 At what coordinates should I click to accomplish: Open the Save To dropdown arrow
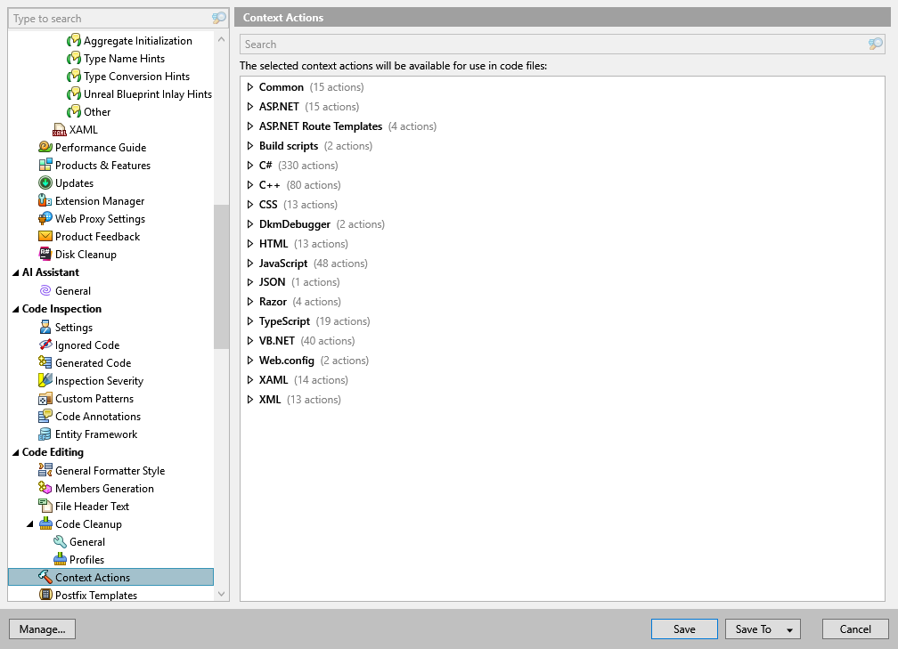coord(789,629)
